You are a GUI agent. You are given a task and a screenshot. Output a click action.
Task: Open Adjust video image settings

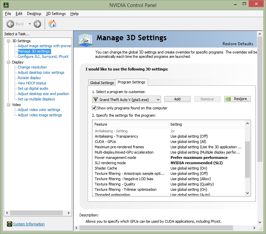[40, 115]
